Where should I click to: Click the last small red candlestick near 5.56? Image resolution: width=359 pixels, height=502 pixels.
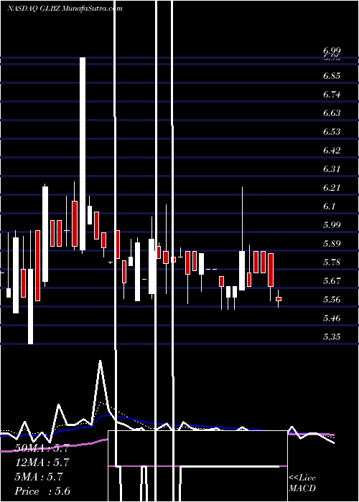(x=279, y=299)
